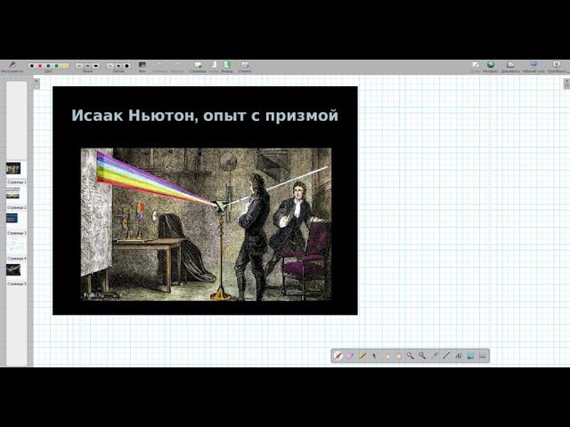This screenshot has height=427, width=570.
Task: Select the second hand Scroll page tool
Action: point(398,356)
